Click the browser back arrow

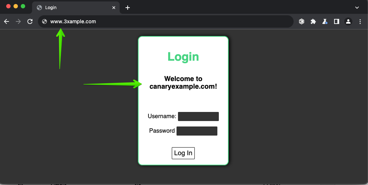click(7, 21)
